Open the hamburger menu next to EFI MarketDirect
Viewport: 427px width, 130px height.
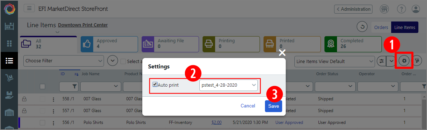(x=29, y=9)
